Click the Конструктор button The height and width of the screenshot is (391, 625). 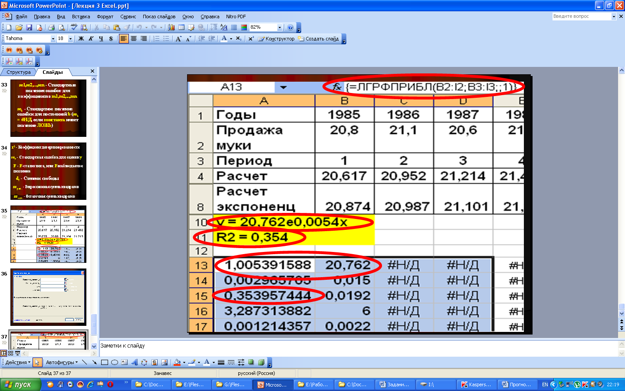point(276,39)
